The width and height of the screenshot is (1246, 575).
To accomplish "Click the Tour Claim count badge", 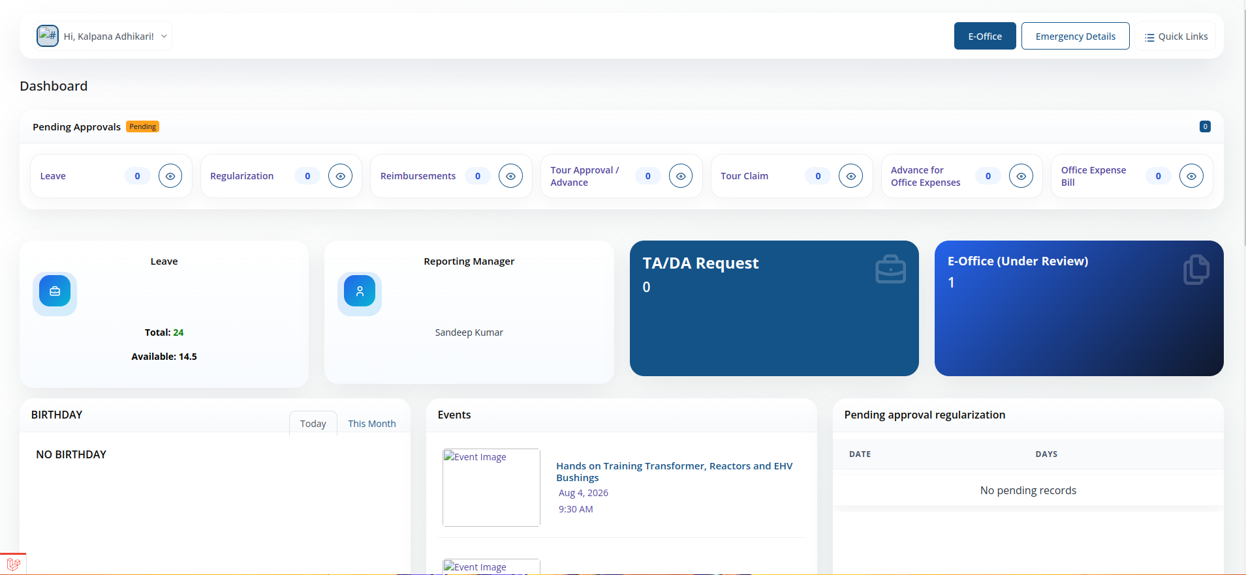I will pyautogui.click(x=818, y=176).
